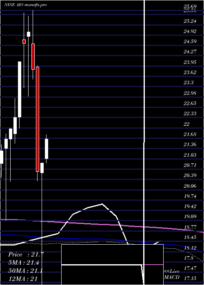Click the 19.42 price axis label
The width and height of the screenshot is (204, 285).
pos(190,206)
